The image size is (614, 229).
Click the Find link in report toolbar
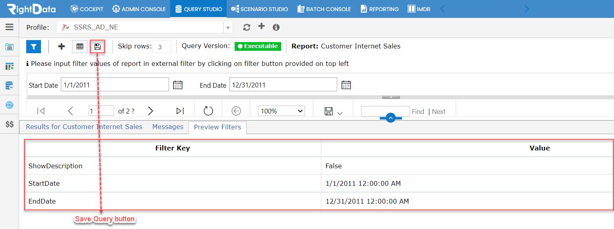tap(418, 112)
